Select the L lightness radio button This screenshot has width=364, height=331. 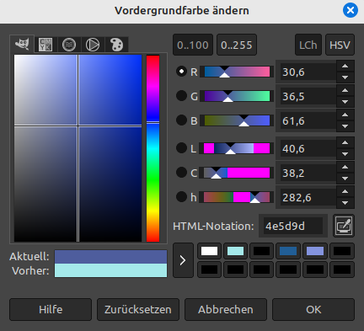point(181,148)
